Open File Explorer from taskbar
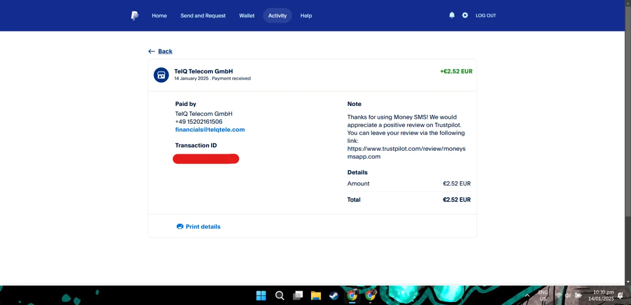This screenshot has height=305, width=631. tap(316, 296)
